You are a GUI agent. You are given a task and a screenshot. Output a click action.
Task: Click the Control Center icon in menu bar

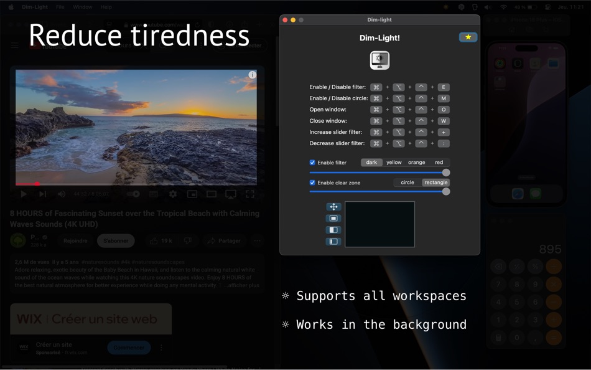pyautogui.click(x=547, y=7)
